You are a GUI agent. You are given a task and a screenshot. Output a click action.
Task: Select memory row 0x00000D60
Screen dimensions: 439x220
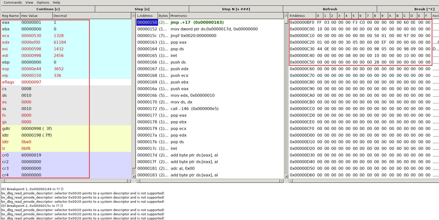(364, 175)
